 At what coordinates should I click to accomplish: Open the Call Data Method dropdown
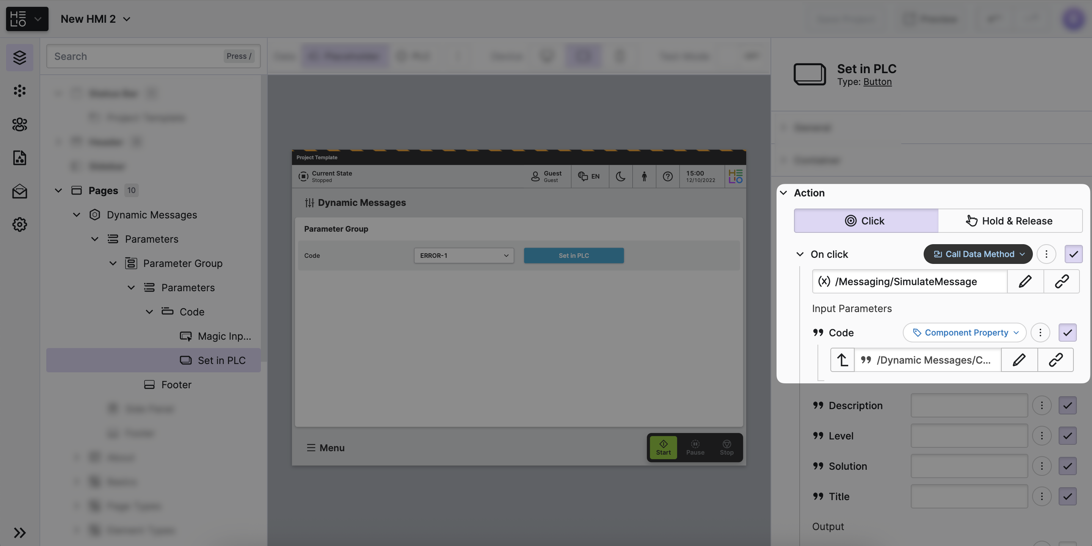tap(977, 254)
